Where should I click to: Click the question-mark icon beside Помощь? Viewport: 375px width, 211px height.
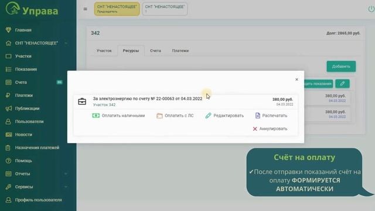[x=8, y=161]
